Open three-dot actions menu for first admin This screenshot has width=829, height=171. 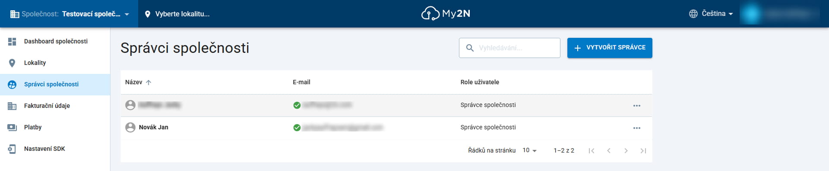(x=636, y=106)
